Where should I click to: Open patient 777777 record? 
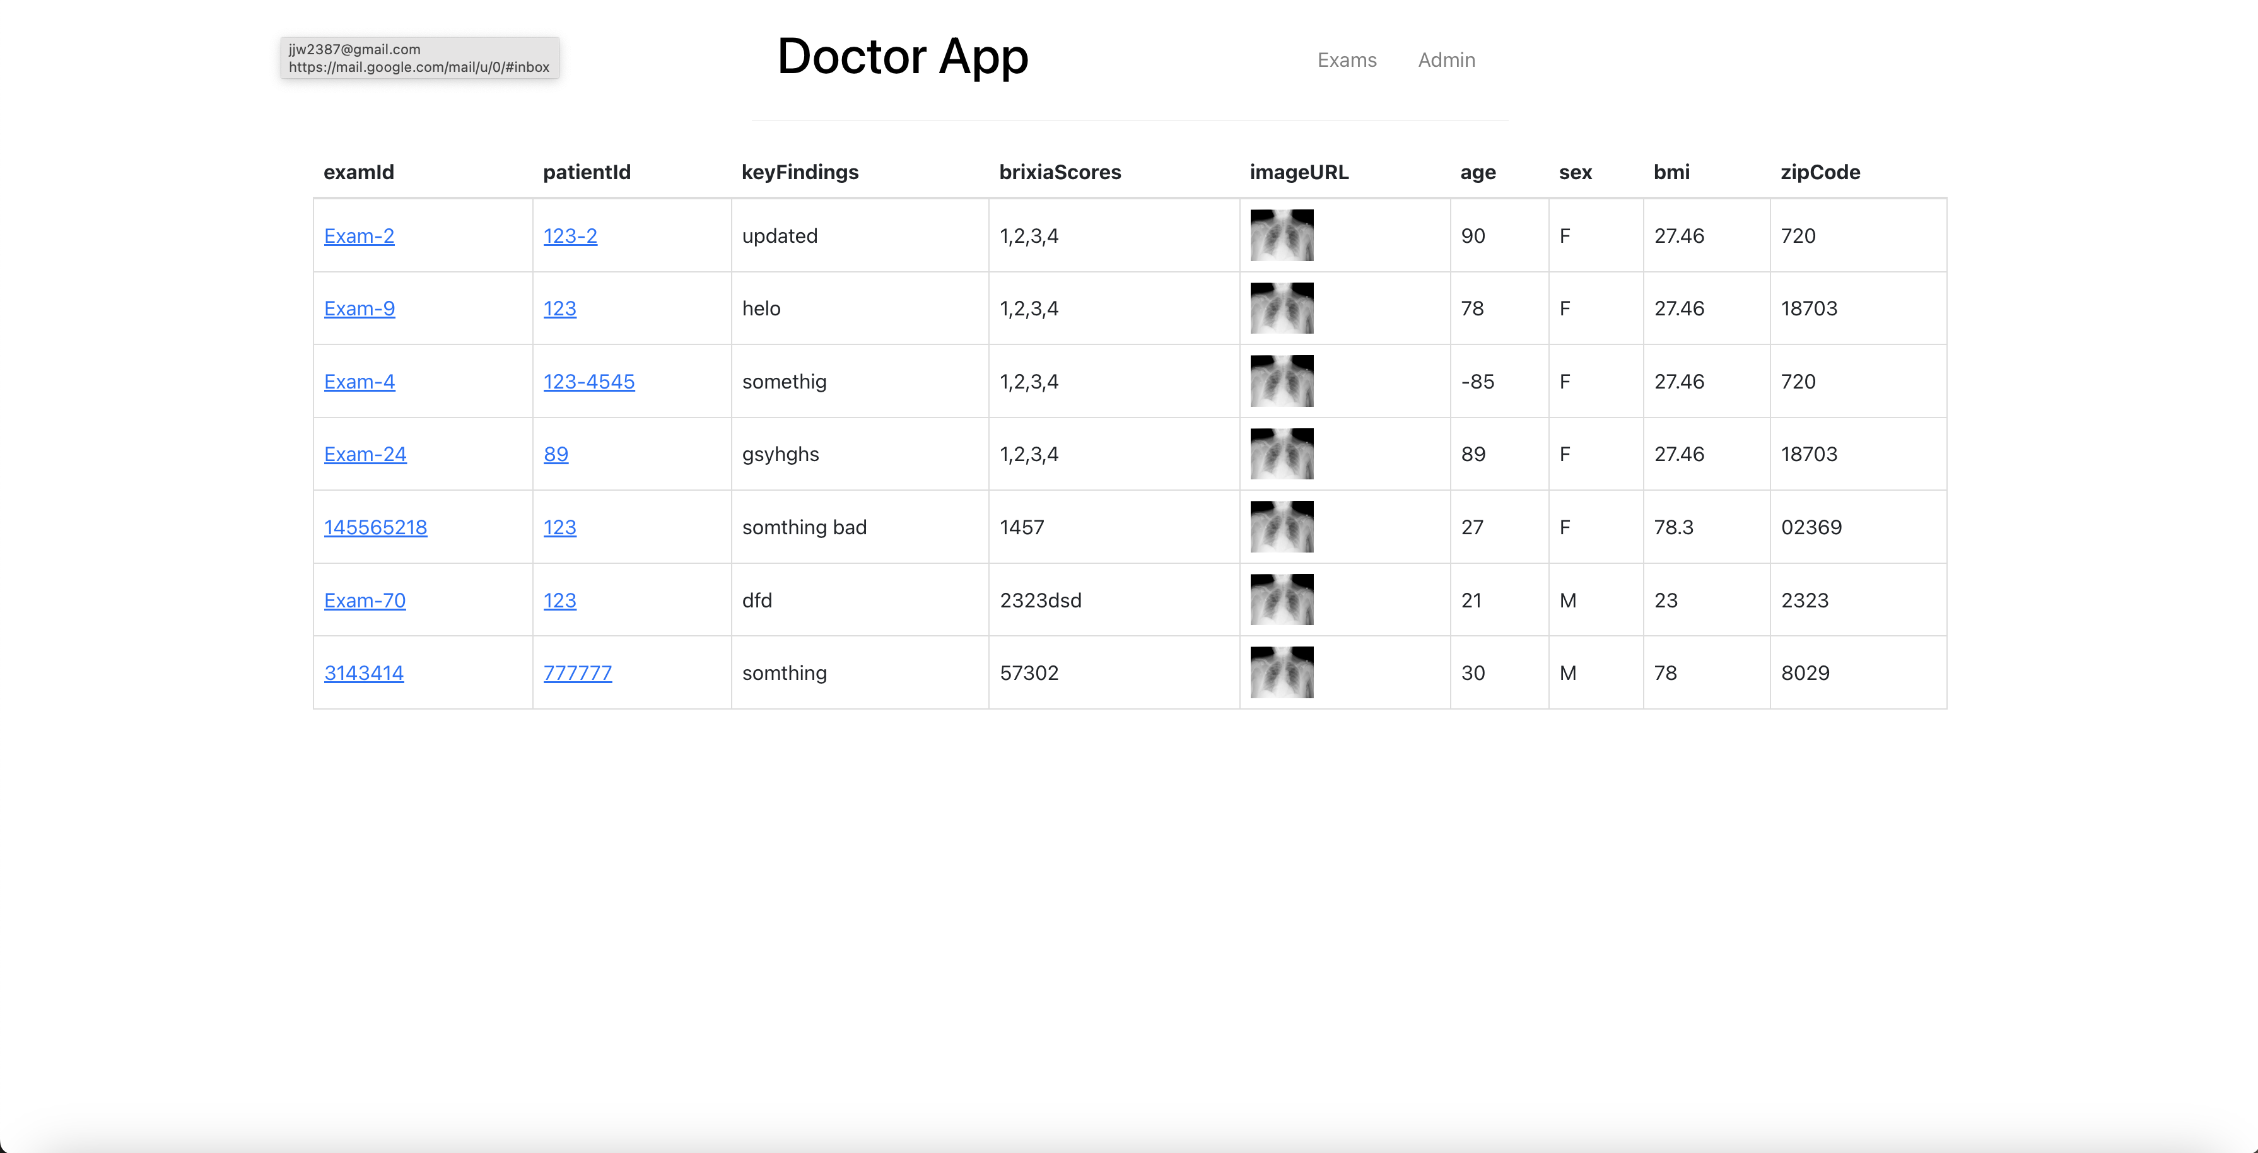tap(576, 672)
